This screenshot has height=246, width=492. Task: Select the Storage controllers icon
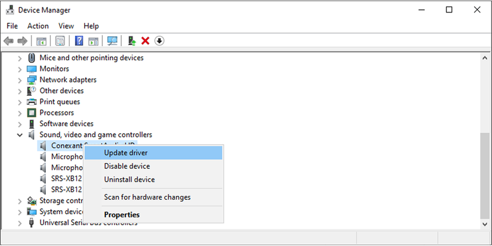pyautogui.click(x=32, y=201)
